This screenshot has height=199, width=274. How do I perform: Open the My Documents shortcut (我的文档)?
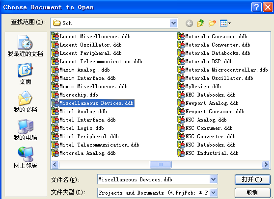tap(25, 101)
